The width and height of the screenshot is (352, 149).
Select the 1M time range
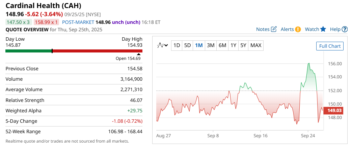[199, 45]
